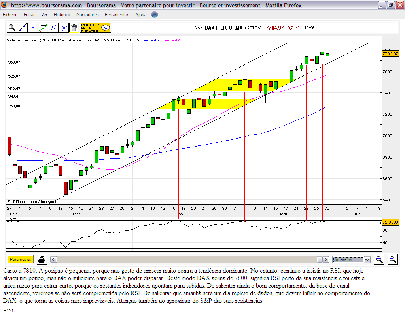Click the 7764,97 yellow price tag
Image resolution: width=405 pixels, height=316 pixels.
tap(390, 53)
